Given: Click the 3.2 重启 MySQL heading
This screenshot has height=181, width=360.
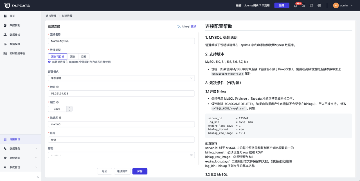Looking at the screenshot, I should pyautogui.click(x=216, y=175).
